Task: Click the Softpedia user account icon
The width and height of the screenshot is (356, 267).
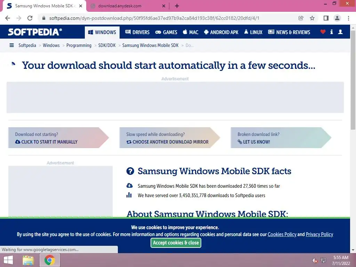Action: point(340,32)
